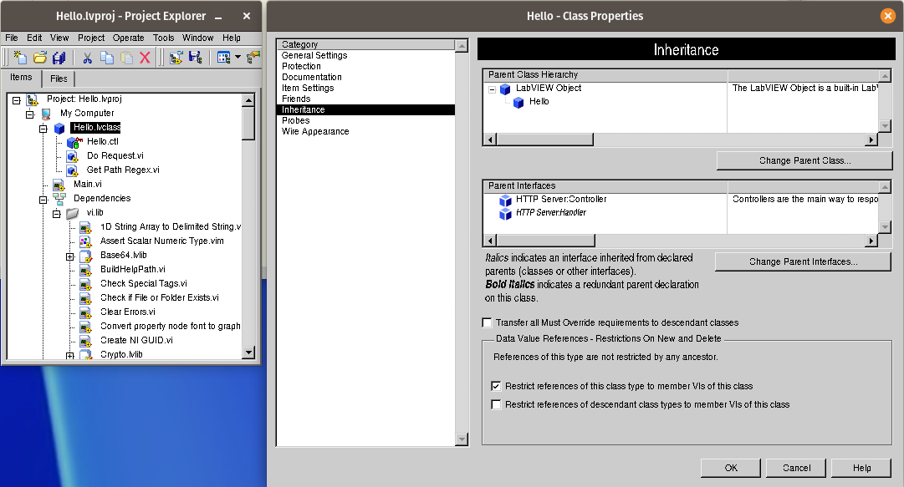Open the Edit menu
This screenshot has width=904, height=487.
pyautogui.click(x=34, y=38)
